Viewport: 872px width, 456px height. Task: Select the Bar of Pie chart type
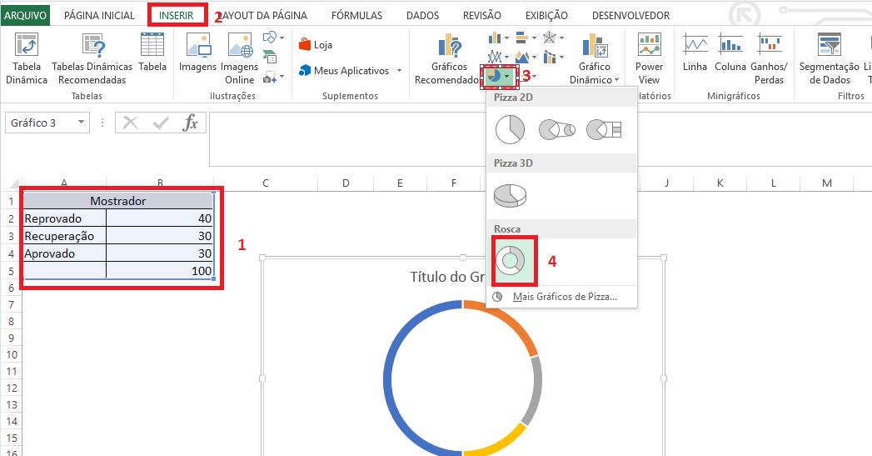click(x=604, y=129)
